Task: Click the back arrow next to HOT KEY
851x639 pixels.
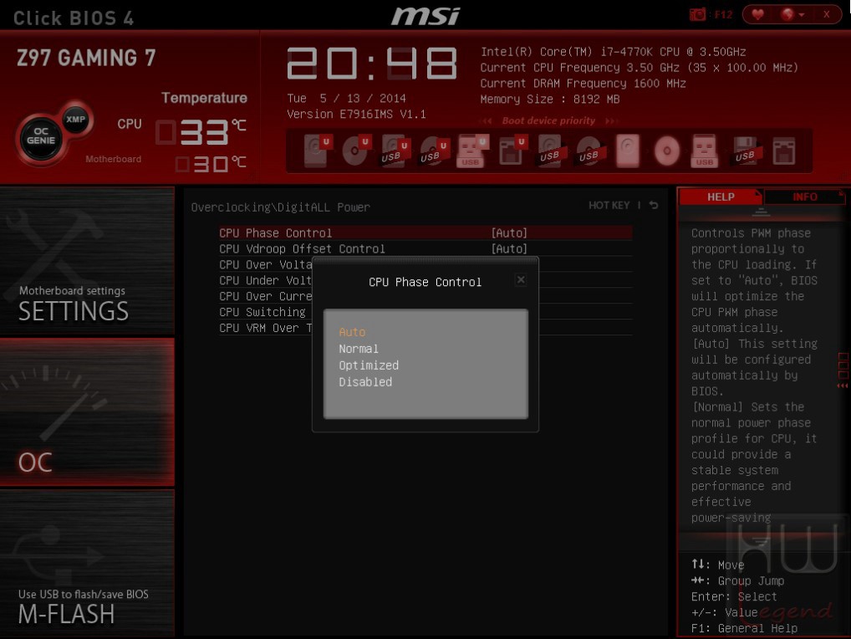Action: click(654, 205)
